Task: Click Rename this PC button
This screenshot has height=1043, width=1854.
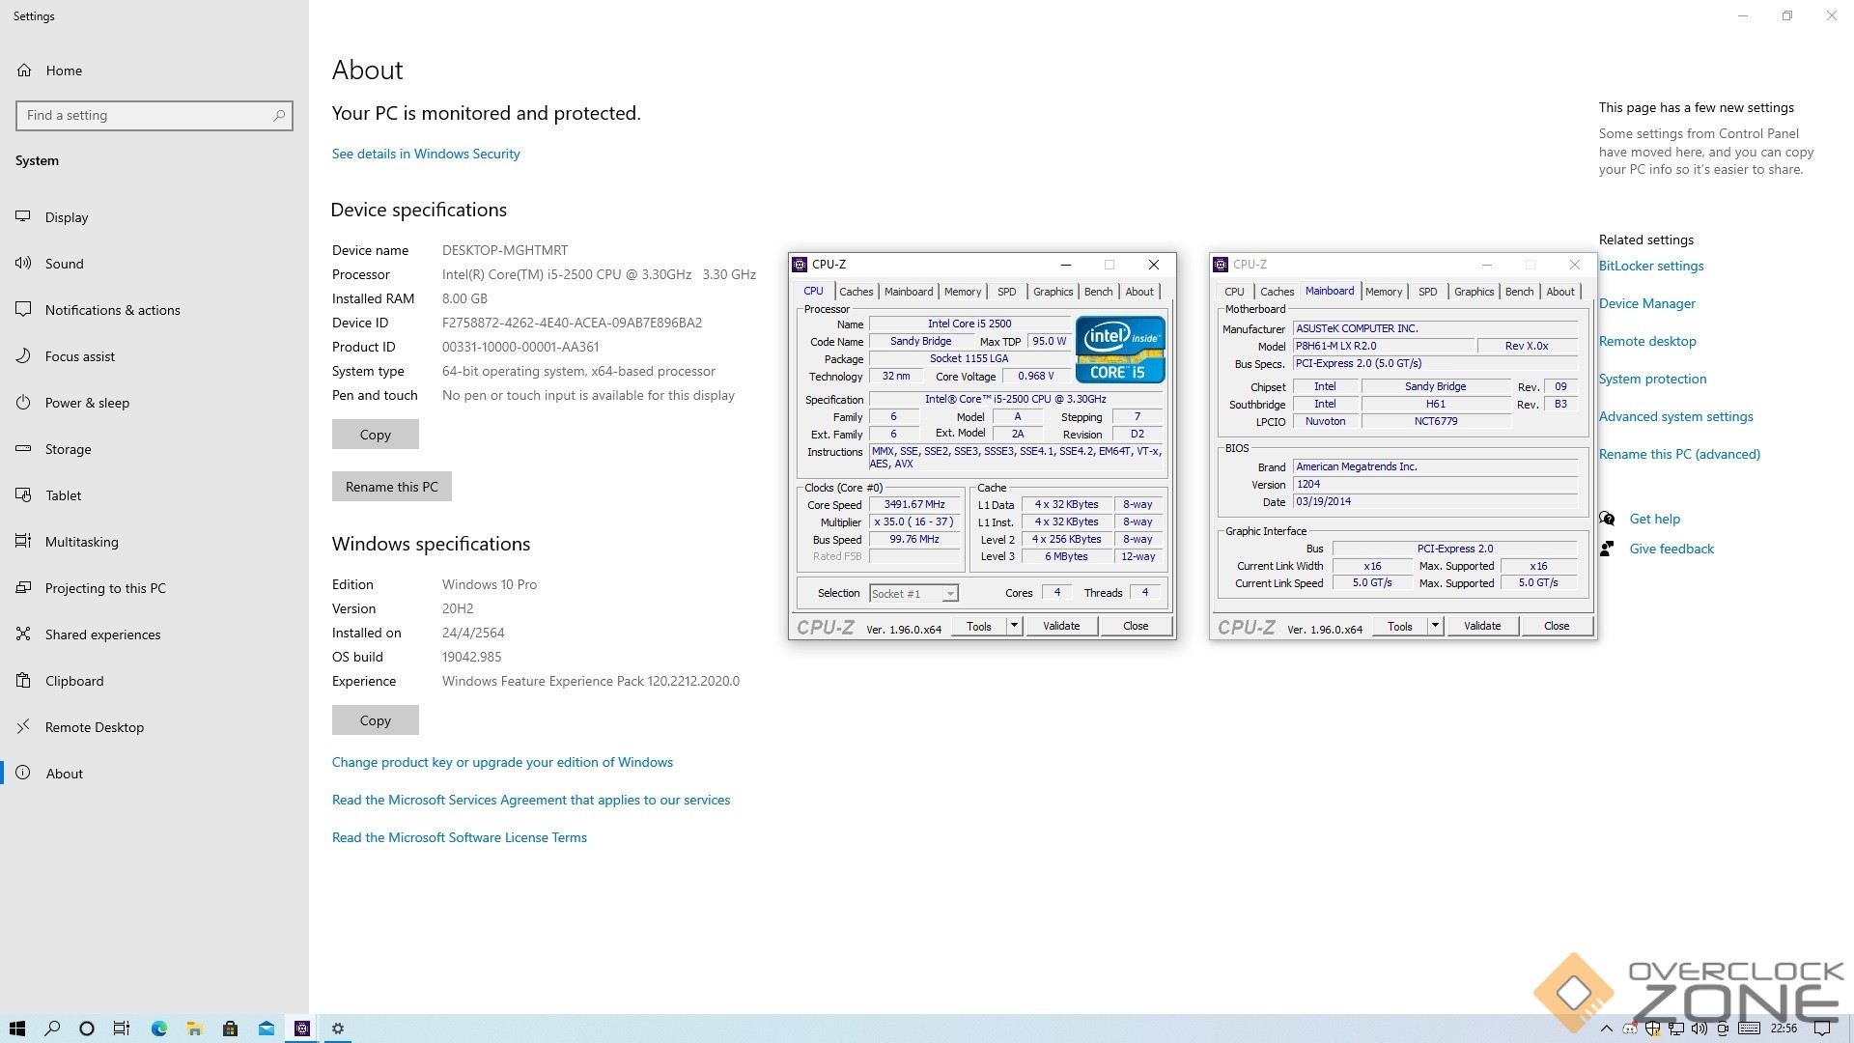Action: coord(391,487)
